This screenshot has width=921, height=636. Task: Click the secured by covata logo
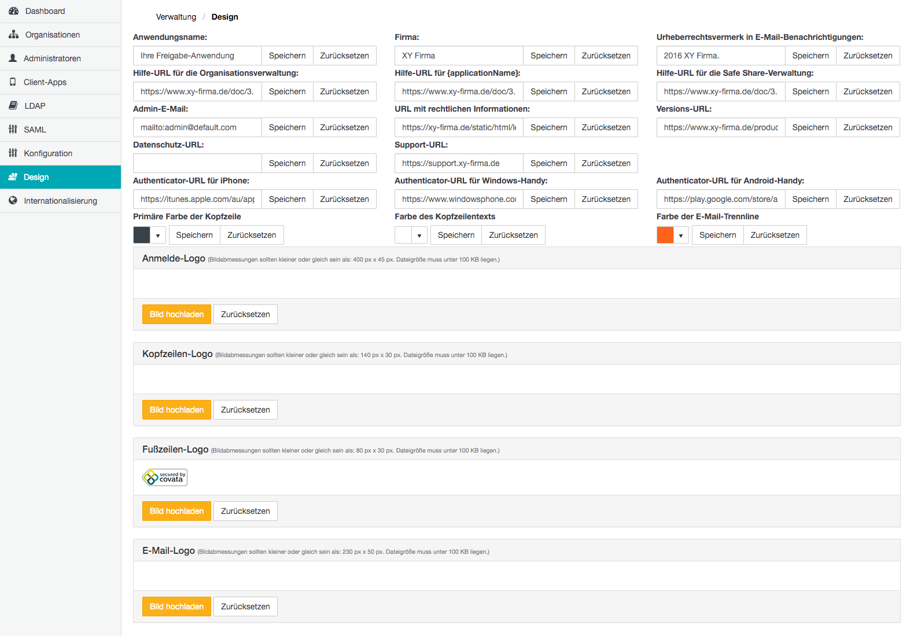pyautogui.click(x=165, y=477)
